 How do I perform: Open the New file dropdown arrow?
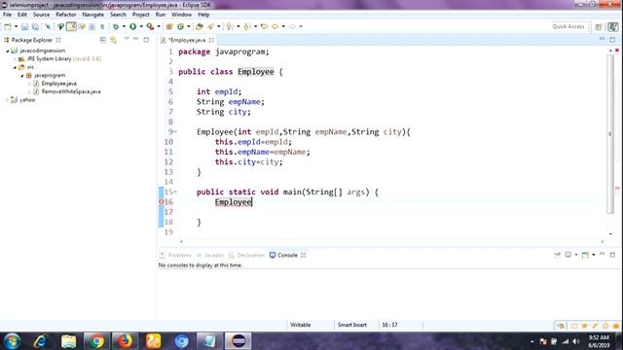click(16, 26)
